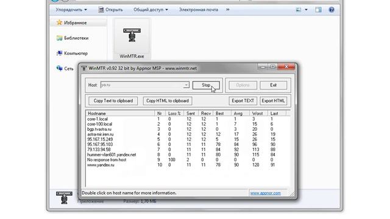Image resolution: width=390 pixels, height=219 pixels.
Task: Minimize the WinMTR window
Action: 263,67
